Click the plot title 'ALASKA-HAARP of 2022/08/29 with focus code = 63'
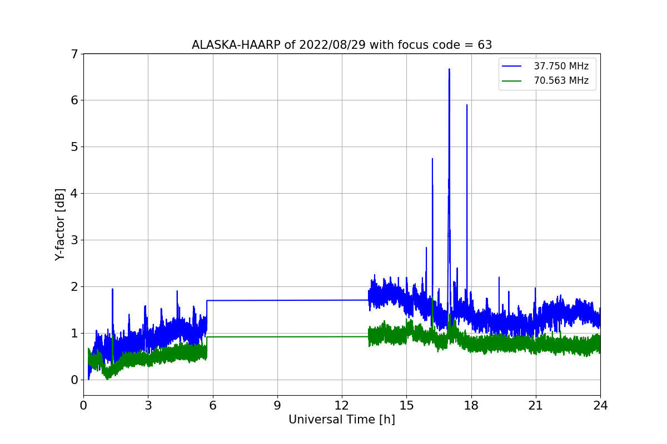The width and height of the screenshot is (667, 444). [342, 45]
